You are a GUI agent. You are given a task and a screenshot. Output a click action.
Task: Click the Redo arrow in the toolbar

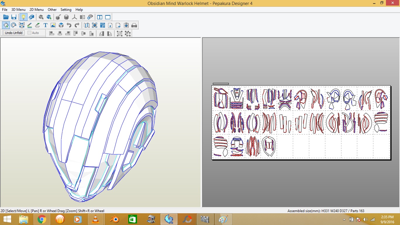point(77,25)
